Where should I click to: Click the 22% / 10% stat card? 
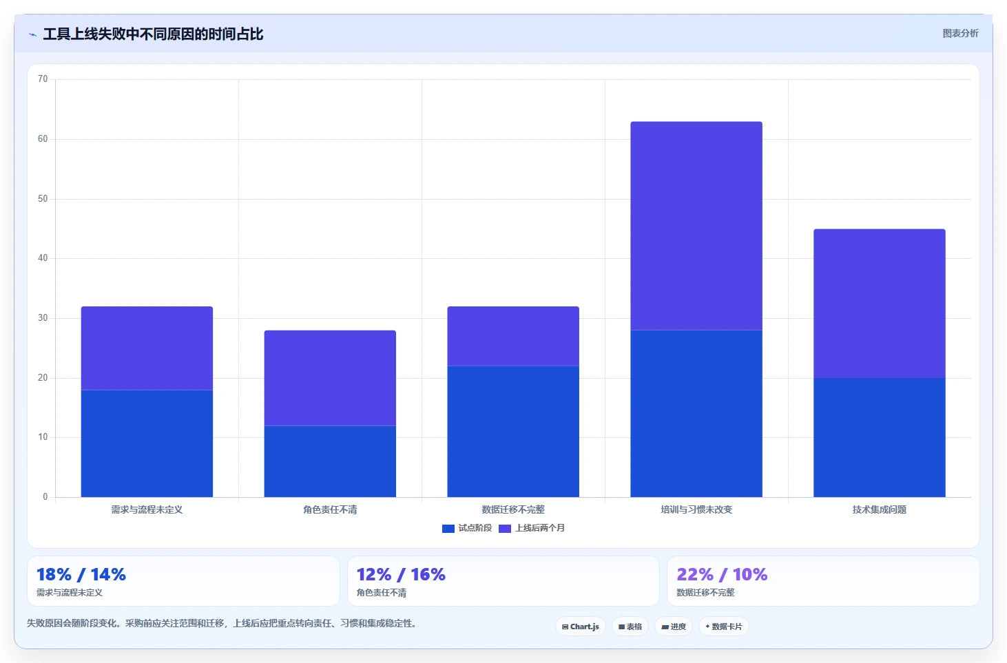pyautogui.click(x=823, y=581)
